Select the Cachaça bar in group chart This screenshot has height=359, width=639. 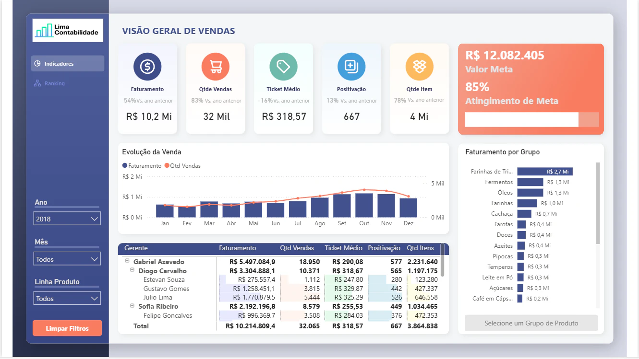pos(524,214)
